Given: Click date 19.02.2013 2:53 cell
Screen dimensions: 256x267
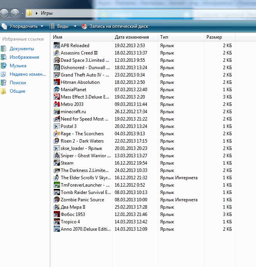Looking at the screenshot, I should (x=130, y=46).
